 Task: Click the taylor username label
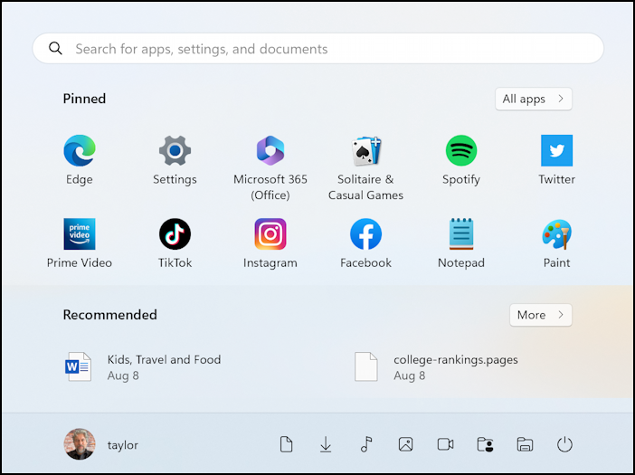[x=123, y=444]
